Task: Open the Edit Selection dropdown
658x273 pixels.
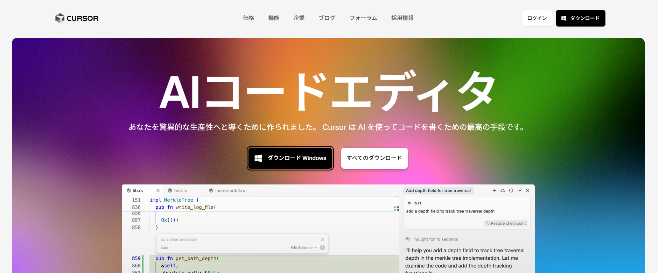Action: [x=304, y=248]
